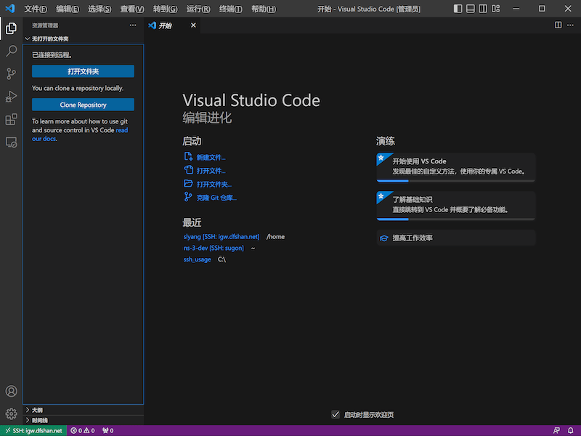The image size is (581, 436).
Task: Open 开始使用 VS Code walkthrough card
Action: click(x=456, y=168)
